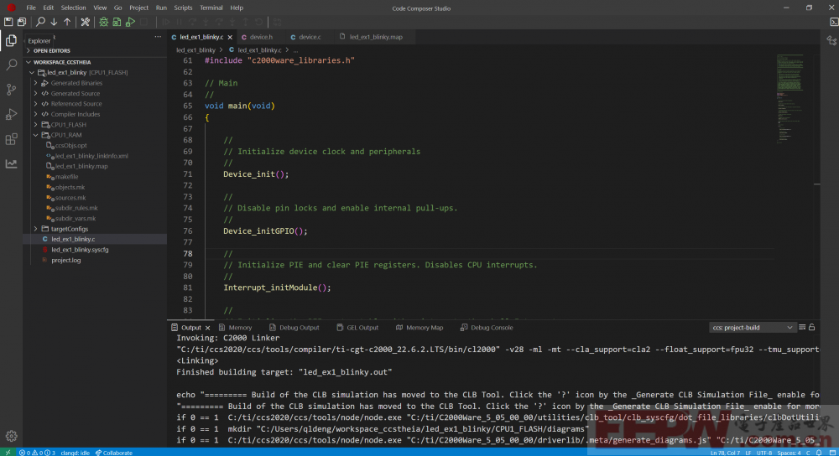The height and width of the screenshot is (456, 839).
Task: Collapse the led_ex1_blinky project node
Action: [32, 72]
